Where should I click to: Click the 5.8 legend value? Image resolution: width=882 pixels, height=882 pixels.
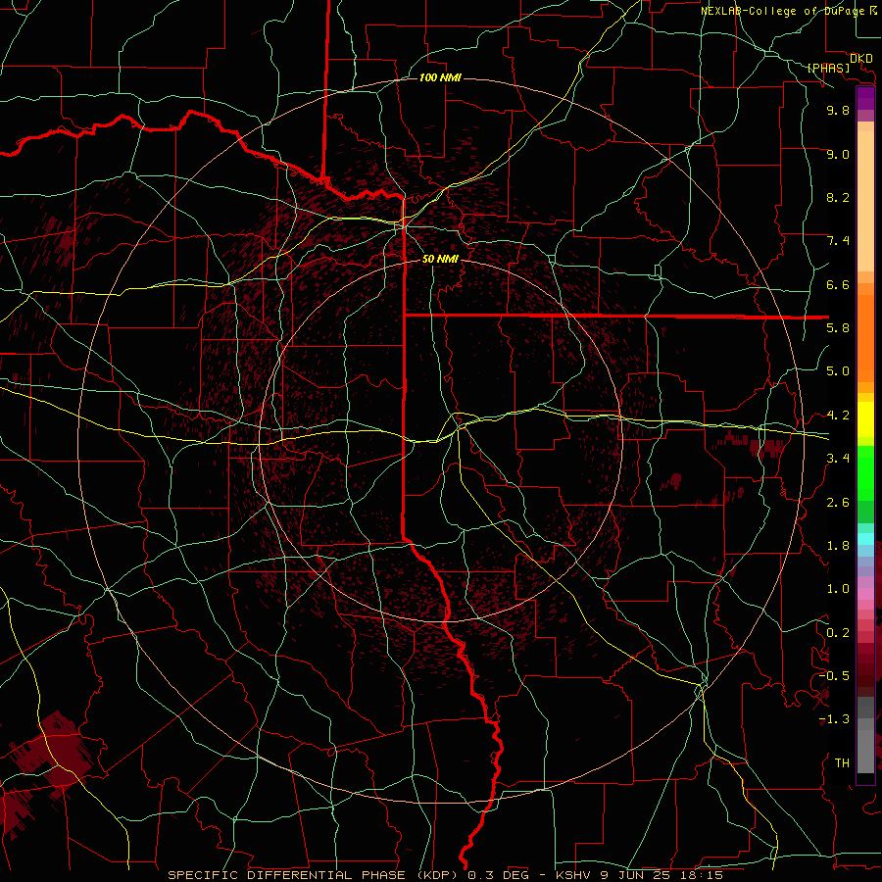(838, 328)
